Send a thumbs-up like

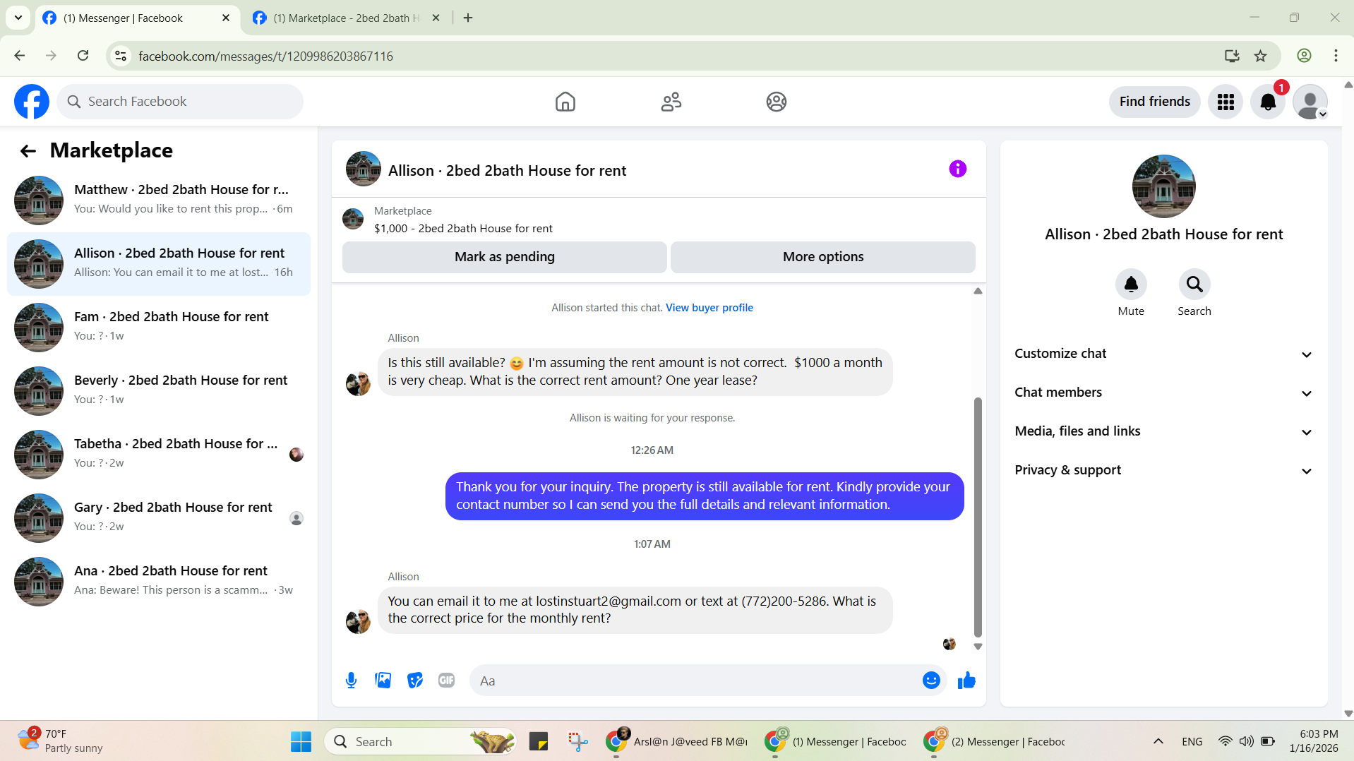(966, 681)
